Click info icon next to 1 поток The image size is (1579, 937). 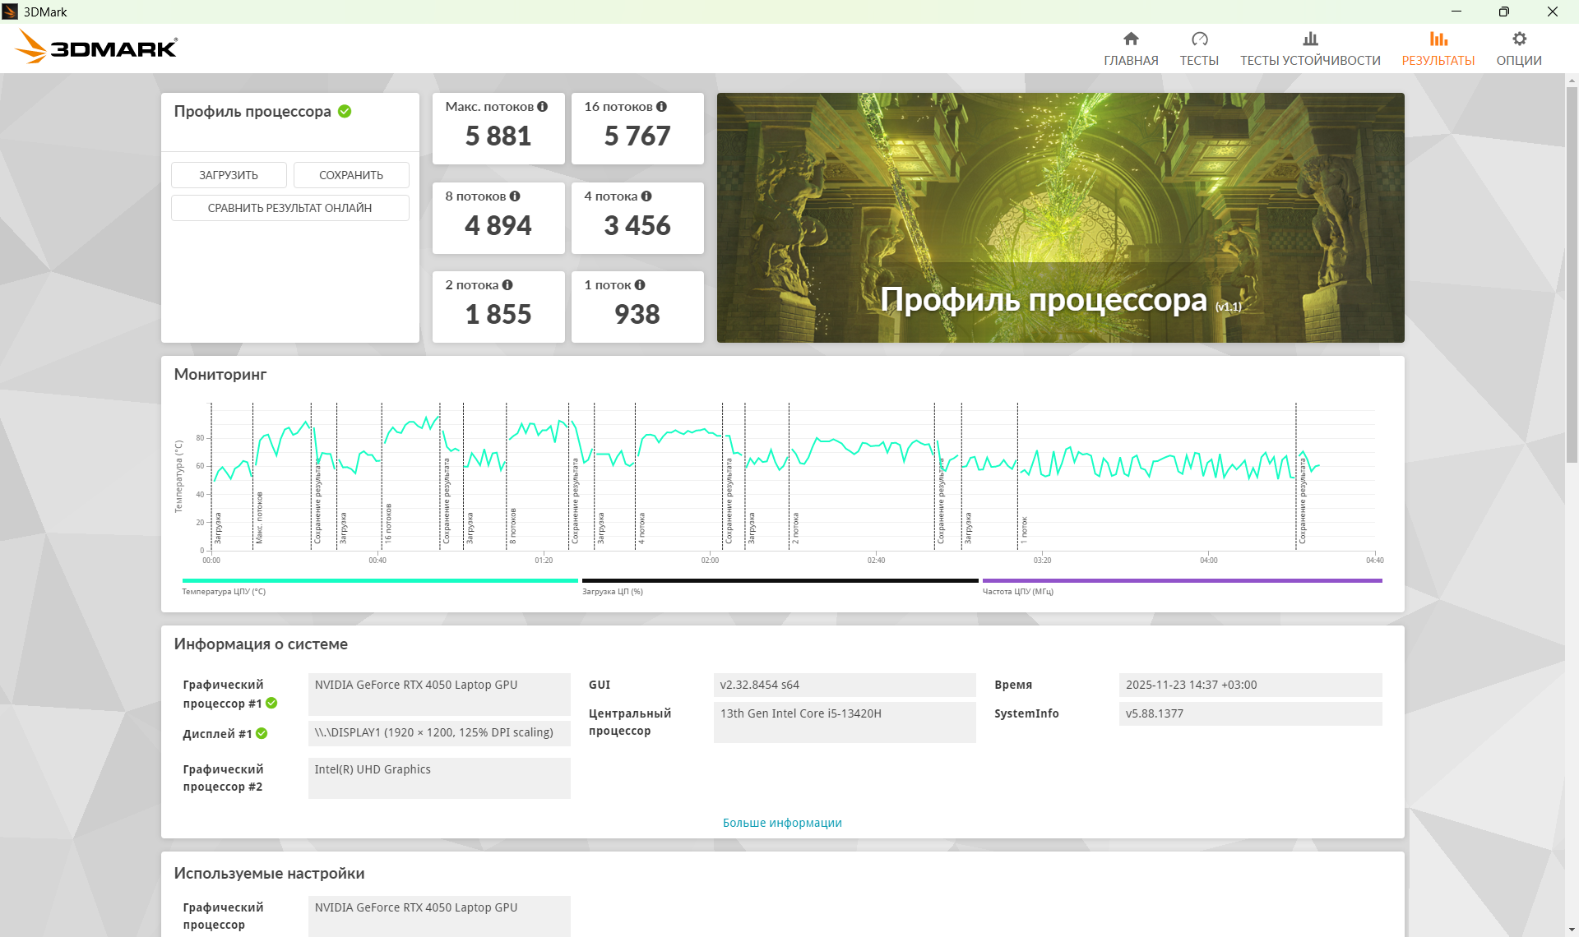pyautogui.click(x=640, y=285)
